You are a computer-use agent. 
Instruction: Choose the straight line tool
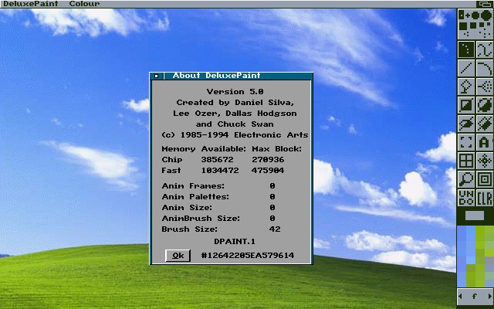(x=466, y=68)
